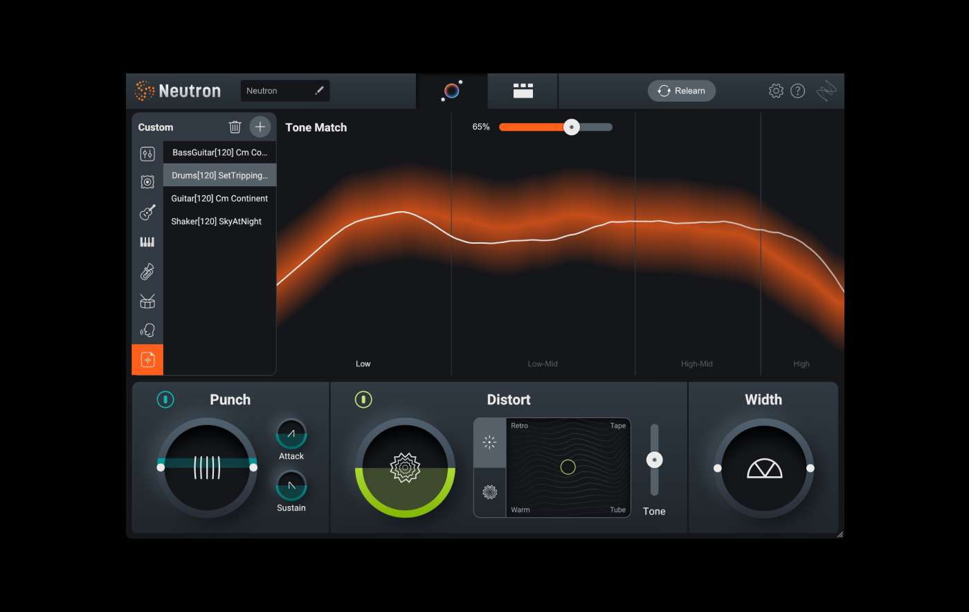Click the Width dial left handle dot

click(718, 468)
